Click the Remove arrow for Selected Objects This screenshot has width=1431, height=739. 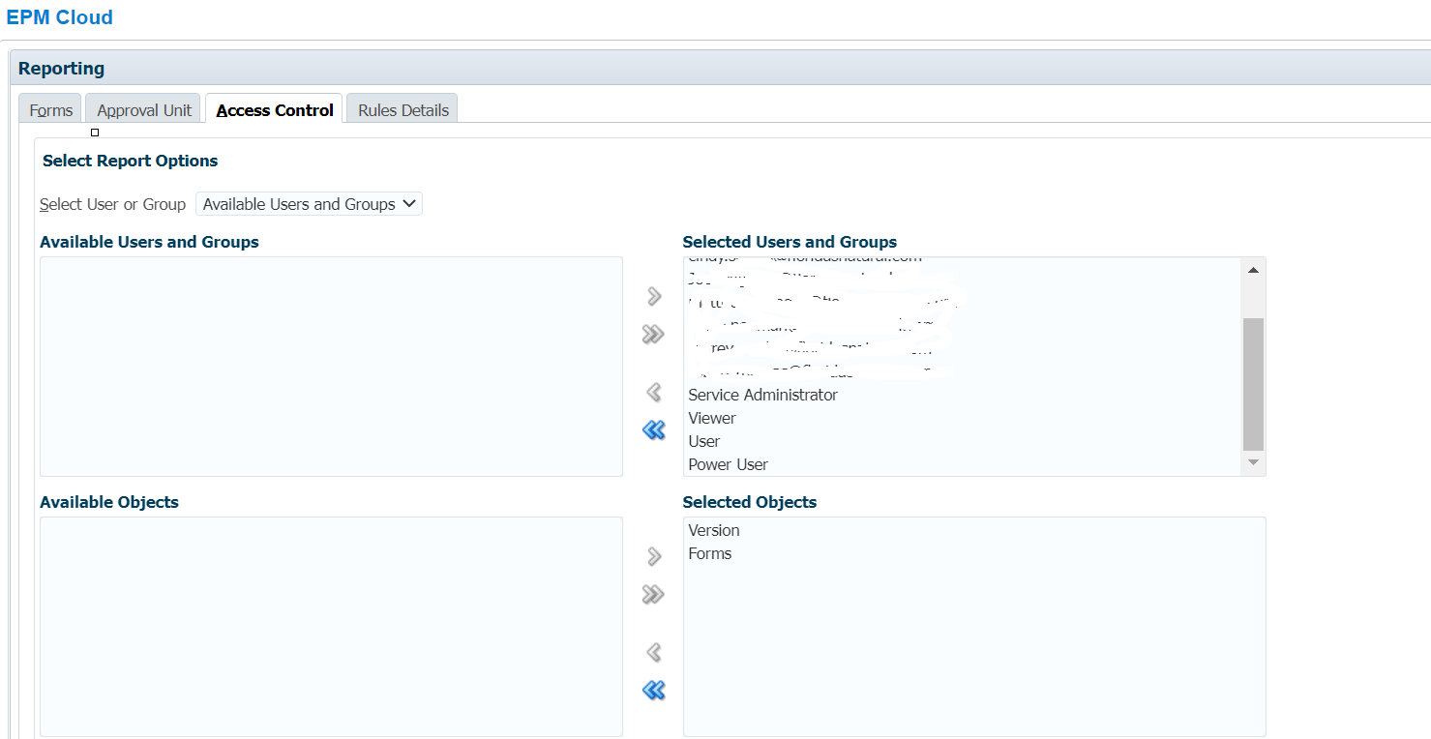tap(654, 652)
